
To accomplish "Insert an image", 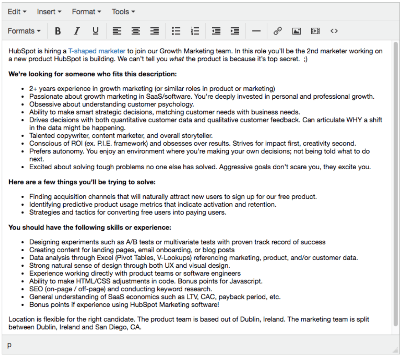I will (296, 31).
